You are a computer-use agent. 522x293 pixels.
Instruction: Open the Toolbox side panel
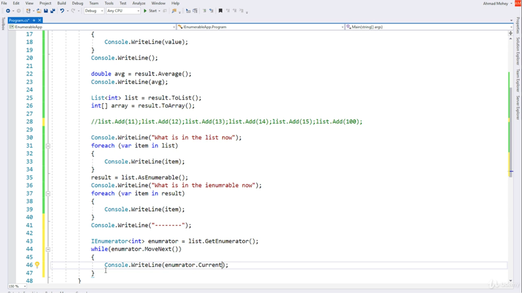coord(3,24)
